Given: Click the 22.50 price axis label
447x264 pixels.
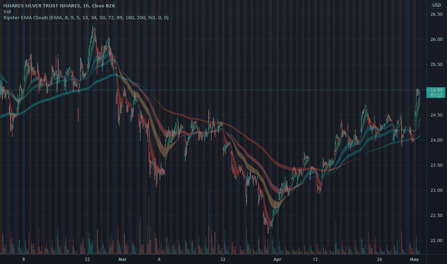Looking at the screenshot, I should tap(436, 216).
